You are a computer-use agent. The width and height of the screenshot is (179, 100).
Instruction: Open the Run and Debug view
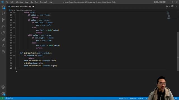coord(3,26)
